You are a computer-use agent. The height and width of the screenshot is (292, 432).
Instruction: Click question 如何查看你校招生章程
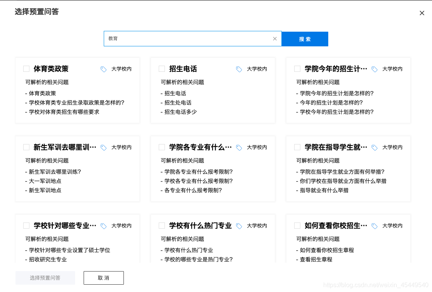click(x=327, y=250)
